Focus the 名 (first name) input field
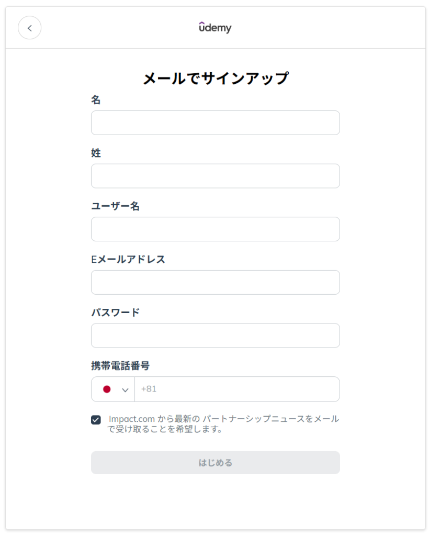 tap(215, 123)
